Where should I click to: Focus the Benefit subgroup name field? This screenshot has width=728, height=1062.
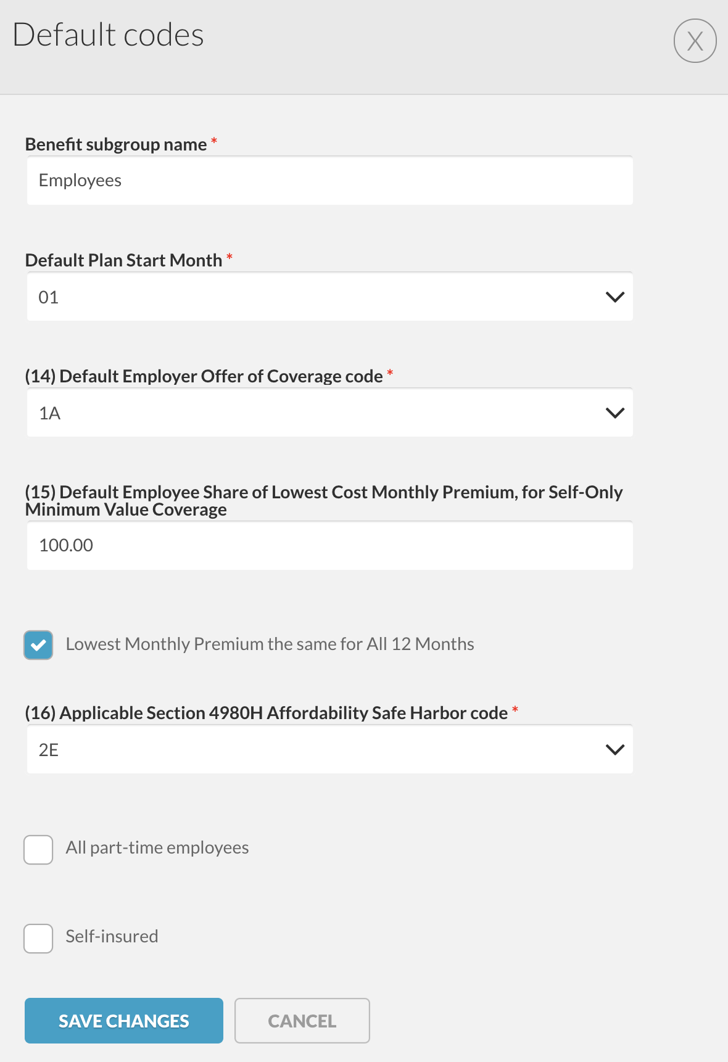329,181
